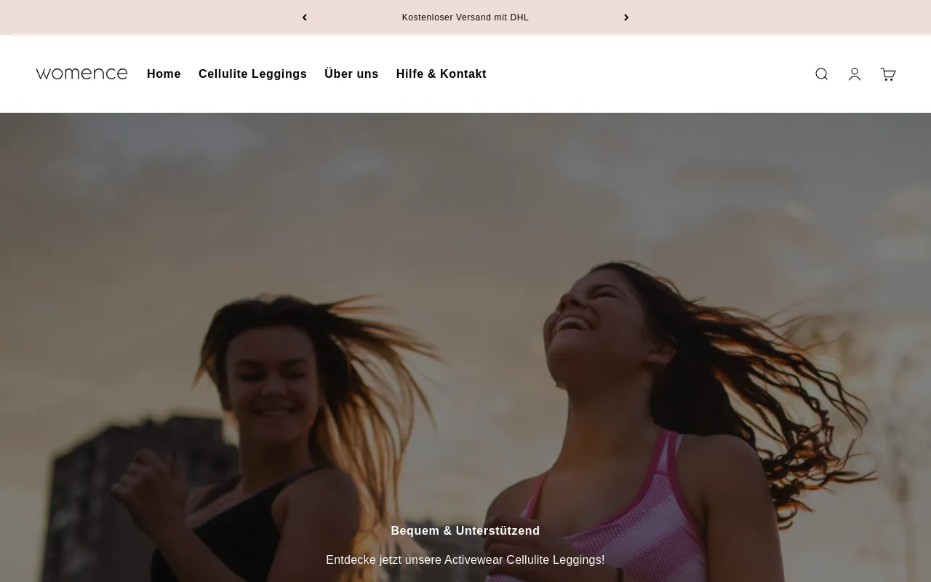
Task: View the shopping cart icon
Action: (888, 74)
